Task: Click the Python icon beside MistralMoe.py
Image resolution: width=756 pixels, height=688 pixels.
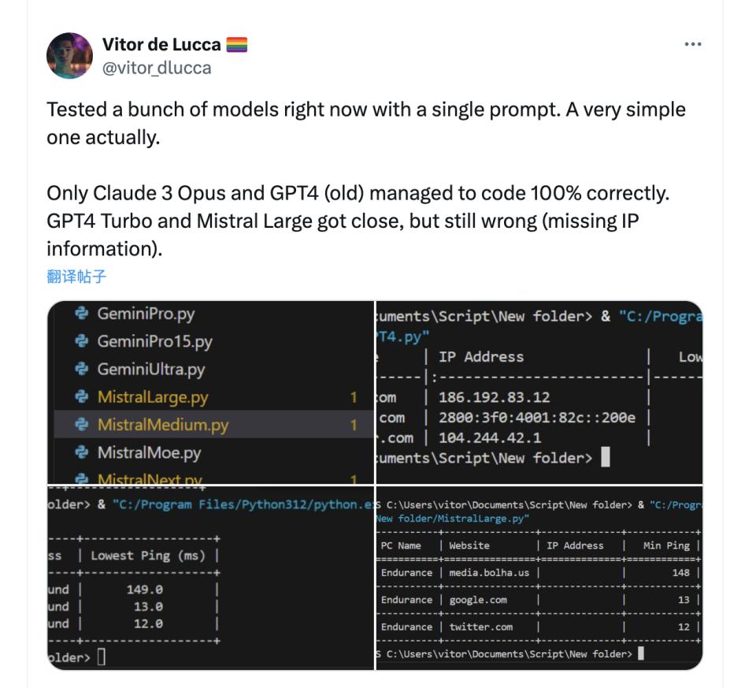Action: pos(80,453)
